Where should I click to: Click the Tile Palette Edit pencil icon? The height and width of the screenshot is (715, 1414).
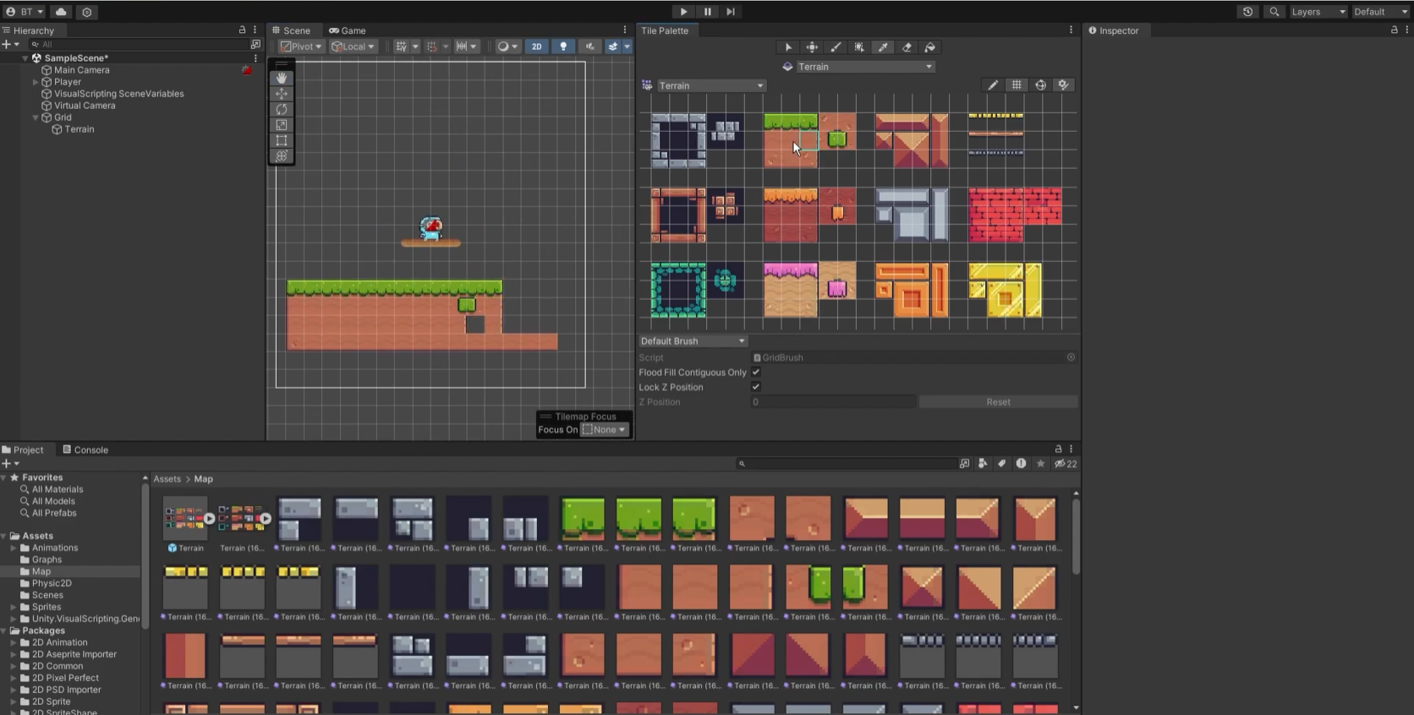[x=993, y=85]
